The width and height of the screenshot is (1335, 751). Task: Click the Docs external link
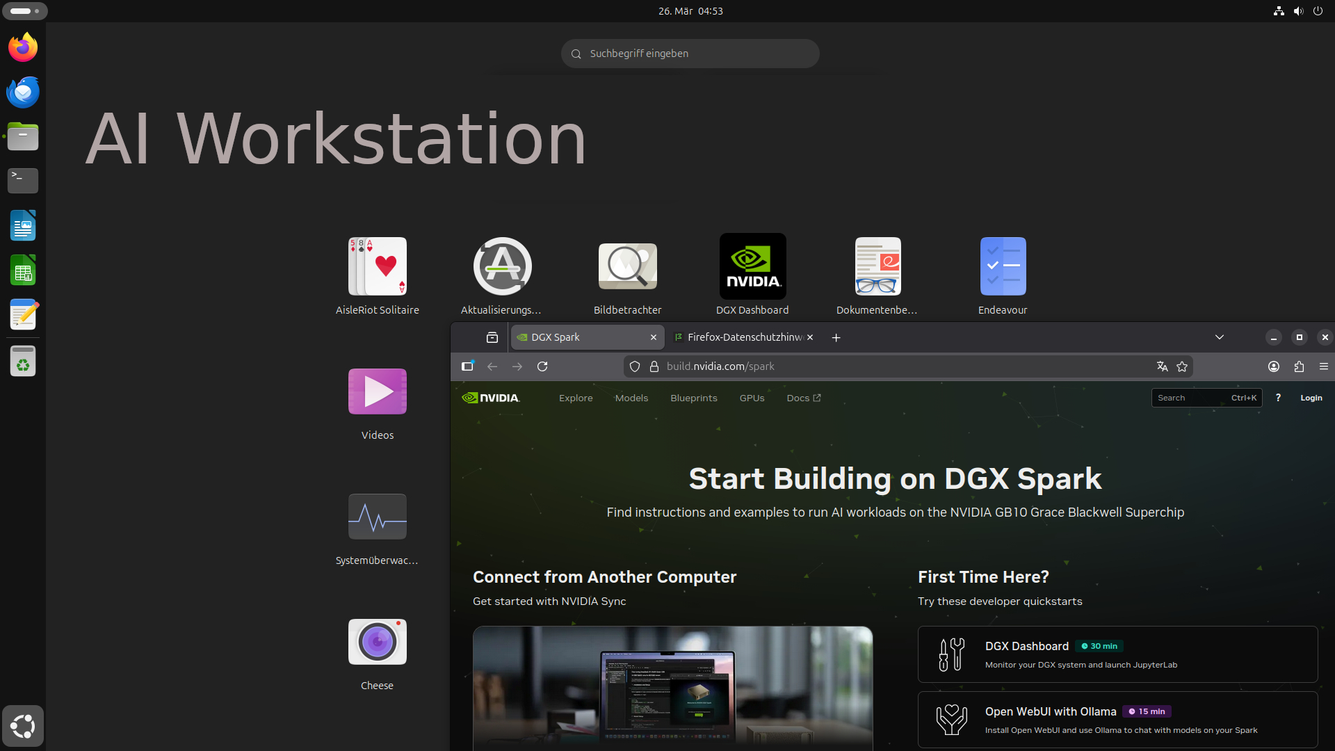click(804, 398)
